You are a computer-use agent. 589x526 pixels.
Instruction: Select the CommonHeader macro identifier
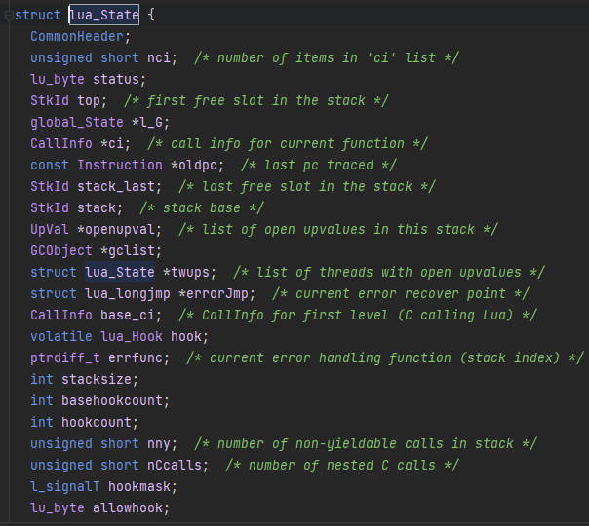(77, 37)
